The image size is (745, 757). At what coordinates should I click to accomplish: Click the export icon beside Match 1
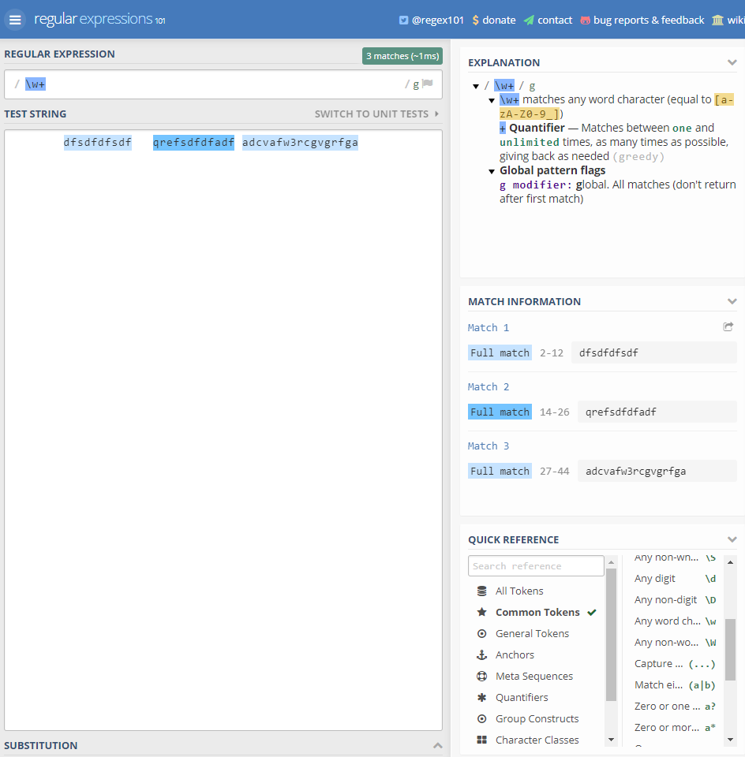(728, 326)
